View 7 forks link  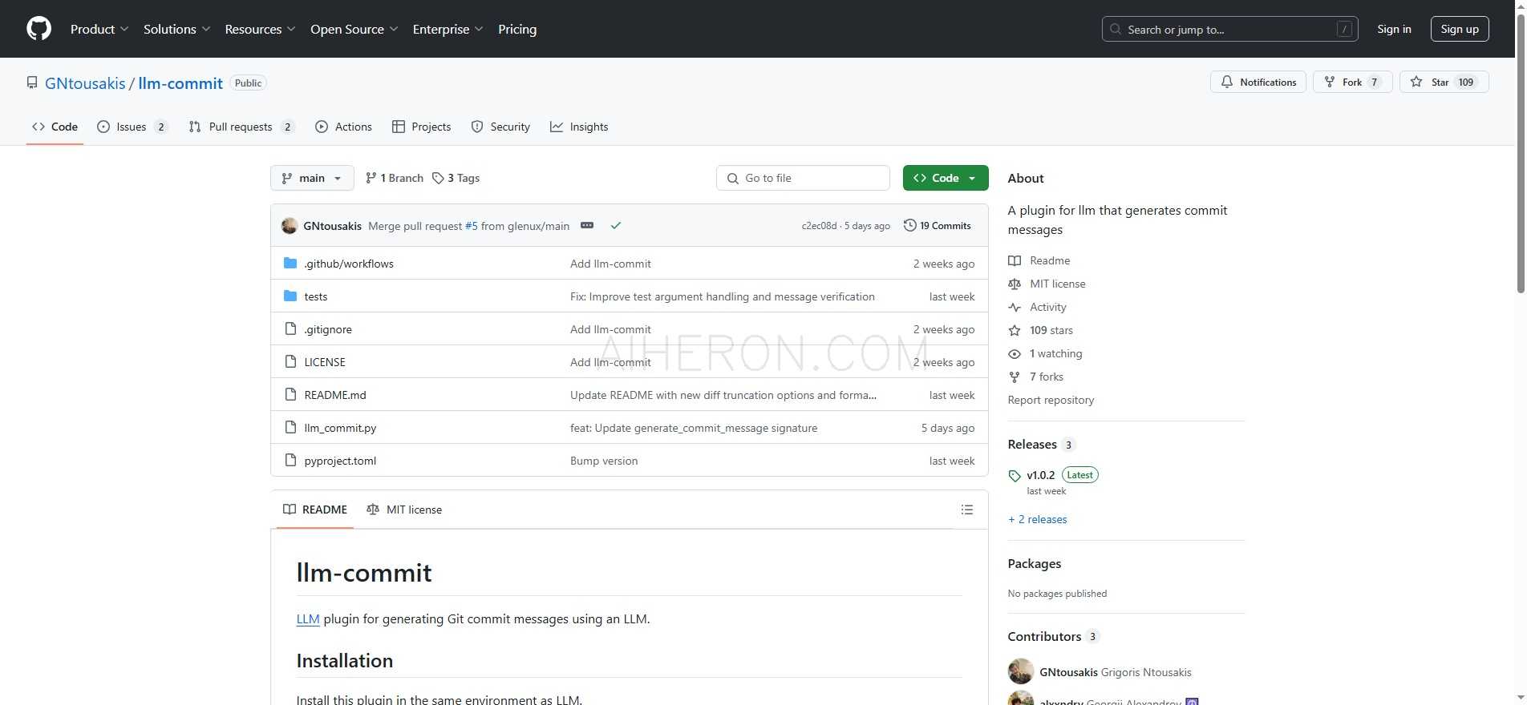coord(1035,377)
